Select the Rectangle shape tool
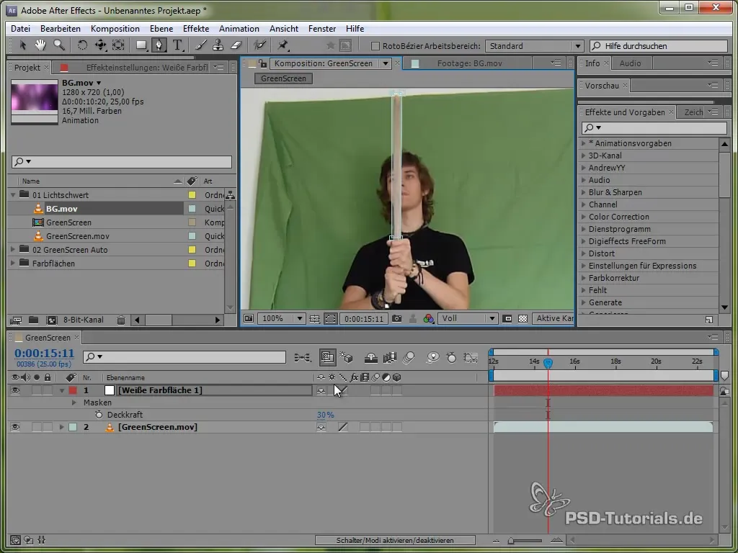The width and height of the screenshot is (738, 553). 141,45
